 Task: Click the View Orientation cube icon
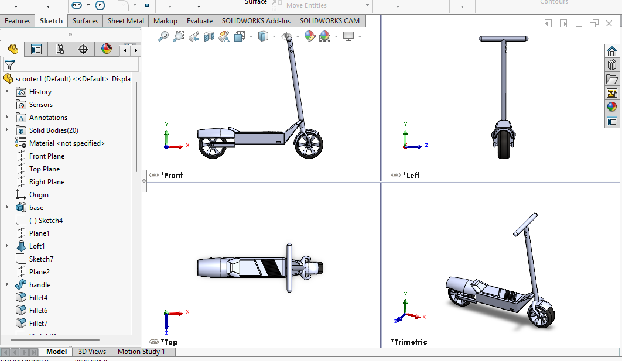coord(240,36)
